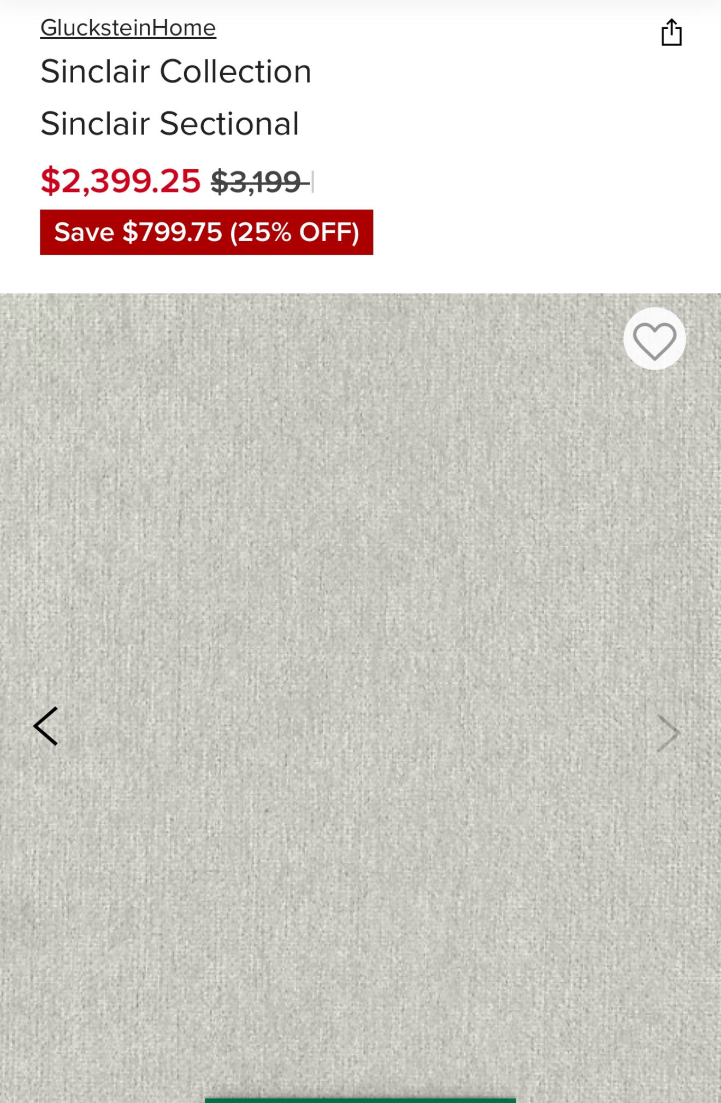The width and height of the screenshot is (721, 1103).
Task: Click the Save $799.75 (25% OFF) badge
Action: (x=206, y=232)
